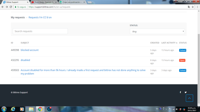Click Solved badge on request 459503
This screenshot has height=112, width=200.
click(x=182, y=70)
